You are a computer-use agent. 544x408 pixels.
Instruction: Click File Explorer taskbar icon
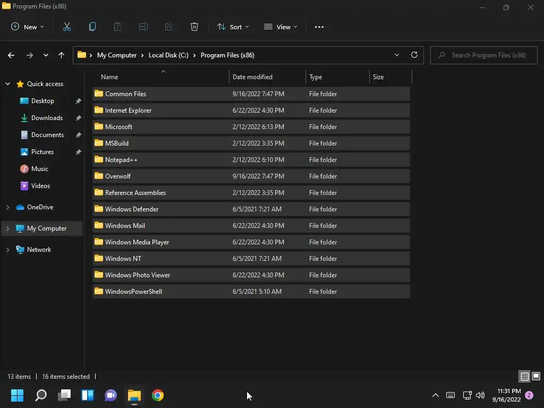(134, 395)
